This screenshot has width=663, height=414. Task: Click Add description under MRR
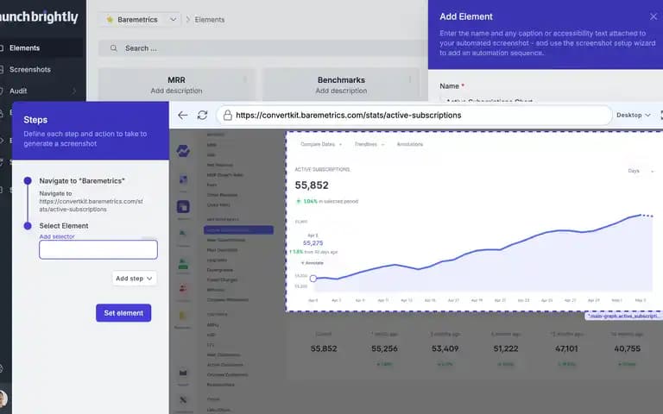coord(176,91)
